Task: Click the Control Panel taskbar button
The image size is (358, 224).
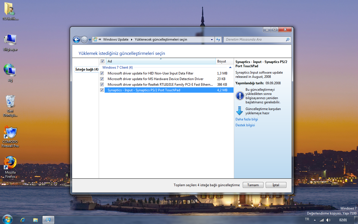Action: pos(48,220)
